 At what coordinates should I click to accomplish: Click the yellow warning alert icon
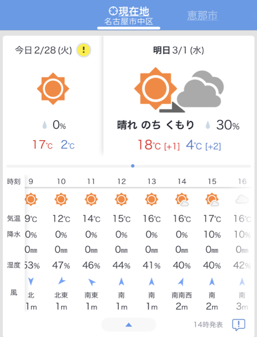(84, 50)
